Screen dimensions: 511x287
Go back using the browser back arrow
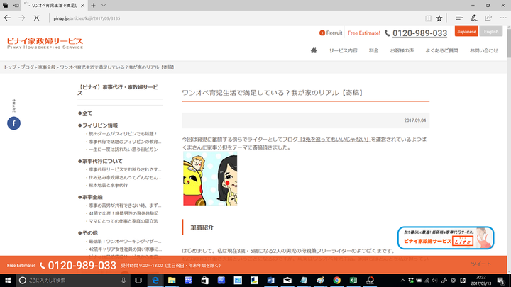click(x=7, y=18)
